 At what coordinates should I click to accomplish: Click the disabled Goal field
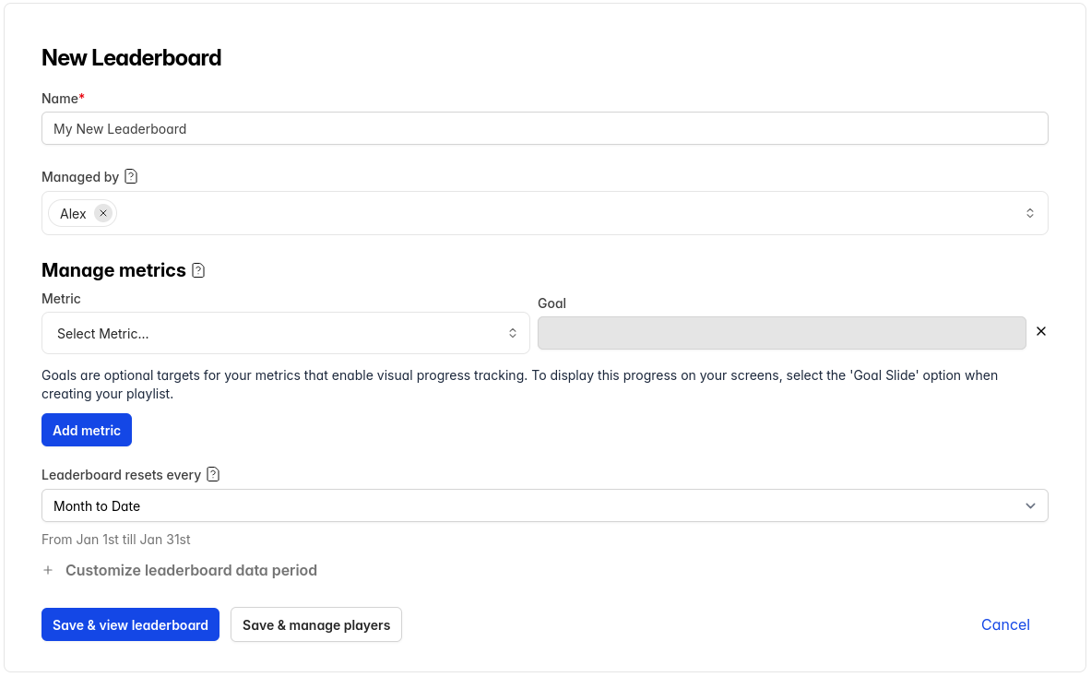point(781,332)
